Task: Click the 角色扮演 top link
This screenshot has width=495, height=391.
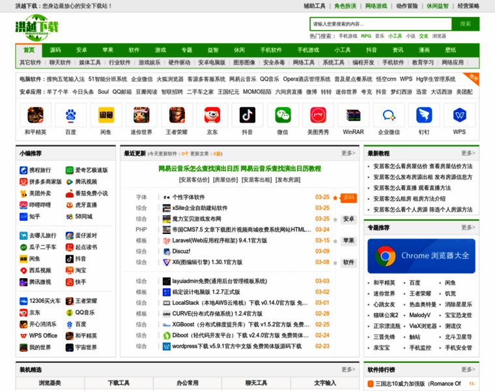Action: pos(345,6)
